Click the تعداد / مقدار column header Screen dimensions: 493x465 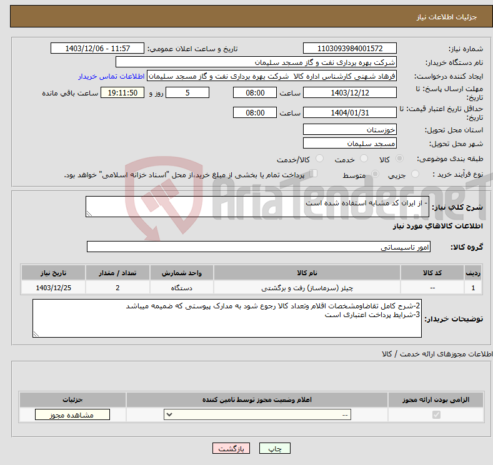coord(117,273)
